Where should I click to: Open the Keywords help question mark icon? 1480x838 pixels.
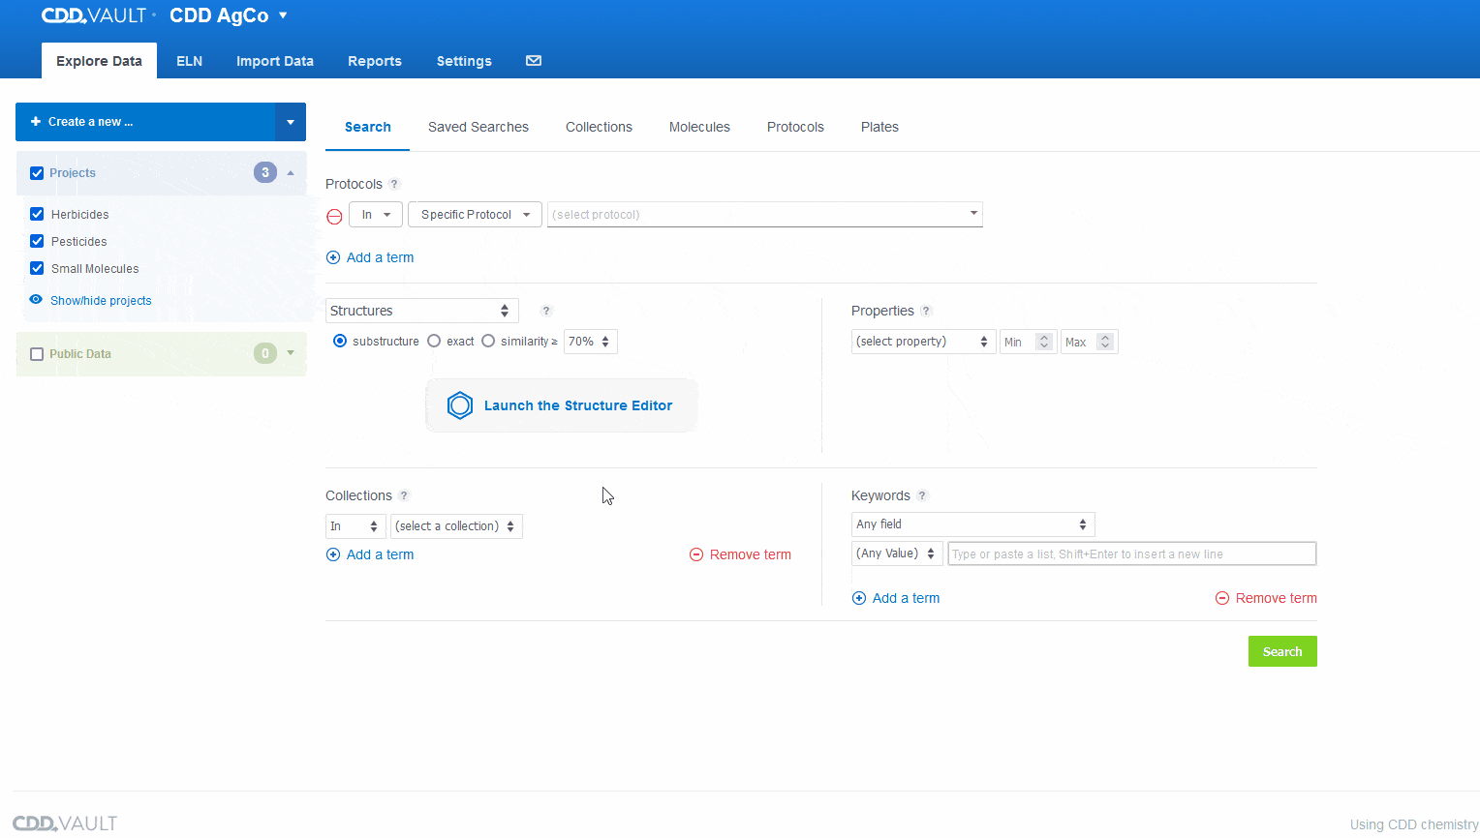(x=920, y=494)
